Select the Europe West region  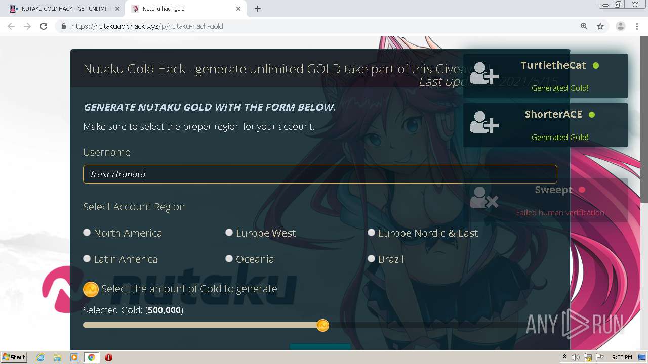[x=229, y=233]
